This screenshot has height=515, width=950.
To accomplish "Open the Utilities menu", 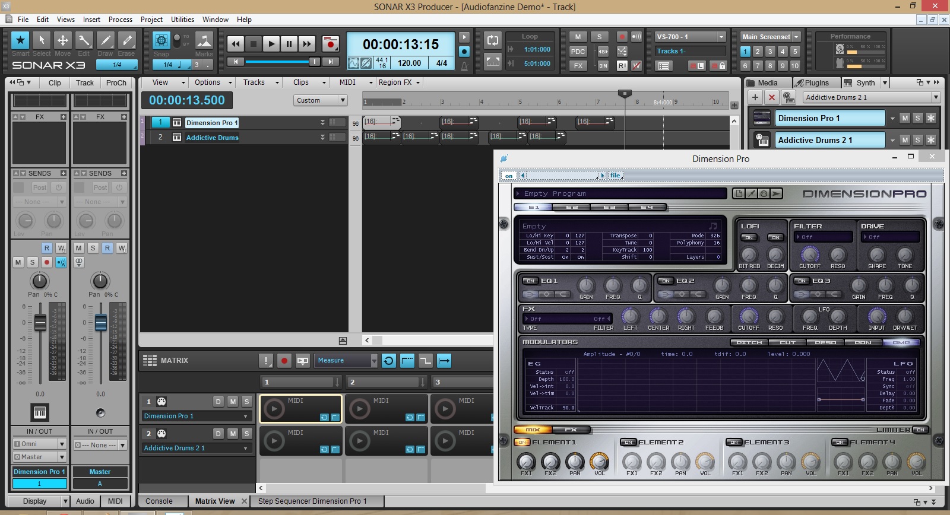I will point(182,20).
